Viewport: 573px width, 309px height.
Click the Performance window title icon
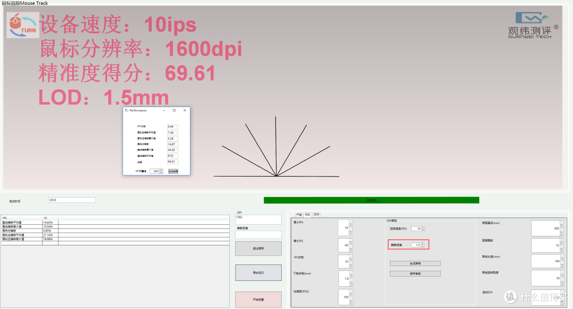click(x=127, y=110)
